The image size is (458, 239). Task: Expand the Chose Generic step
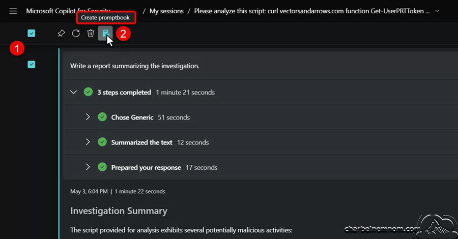click(x=88, y=117)
